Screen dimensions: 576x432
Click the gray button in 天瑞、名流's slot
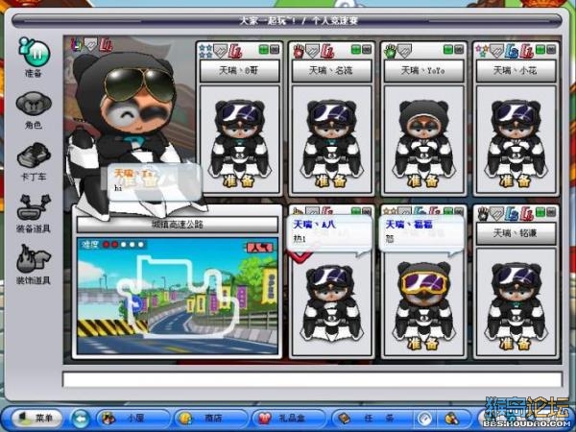pos(367,50)
